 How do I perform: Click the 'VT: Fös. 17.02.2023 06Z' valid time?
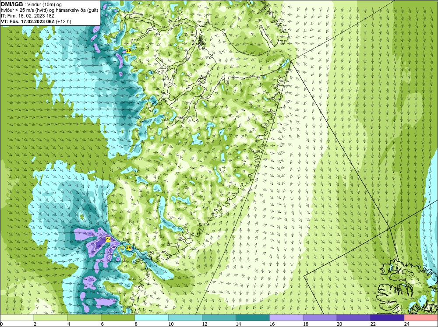click(x=28, y=21)
